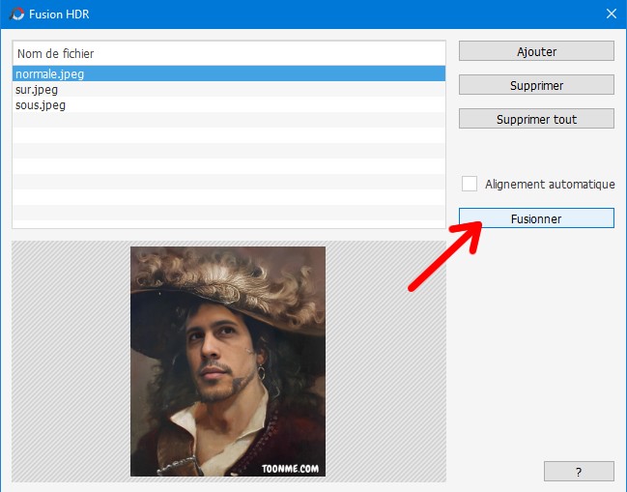Click the Ajouter button
627x492 pixels.
[x=536, y=51]
